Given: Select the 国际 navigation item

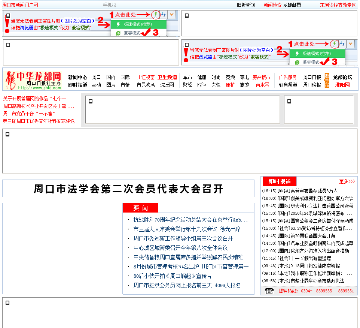Looking at the screenshot, I should [125, 77].
